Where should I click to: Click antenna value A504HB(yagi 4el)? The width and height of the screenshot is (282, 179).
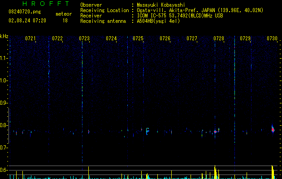pyautogui.click(x=158, y=21)
